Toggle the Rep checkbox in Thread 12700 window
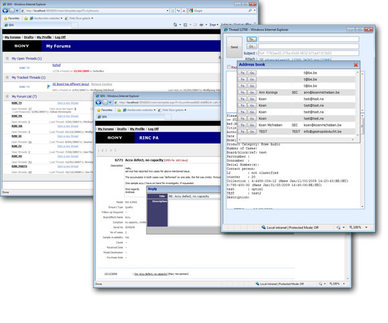Viewport: 388px width, 323px height. tap(229, 67)
